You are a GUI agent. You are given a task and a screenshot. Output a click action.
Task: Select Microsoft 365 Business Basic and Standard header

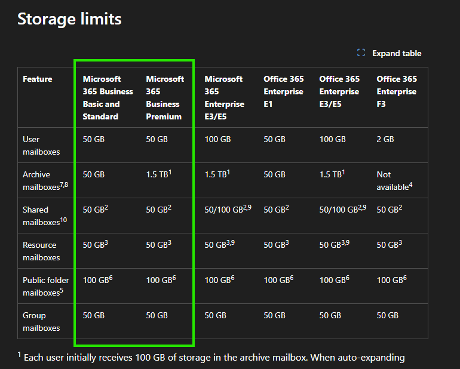[x=108, y=98]
